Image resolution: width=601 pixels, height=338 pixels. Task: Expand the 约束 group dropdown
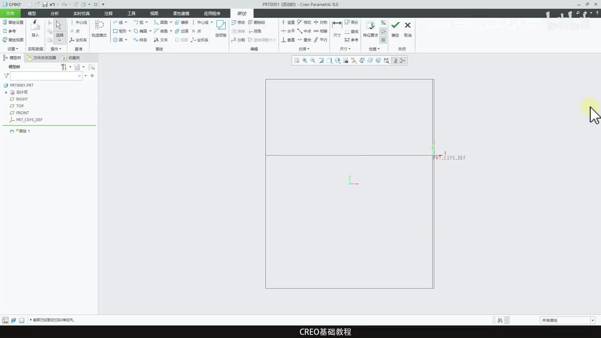click(x=304, y=49)
